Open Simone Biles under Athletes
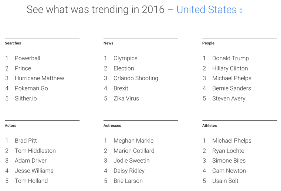281x191 pixels. tap(229, 161)
